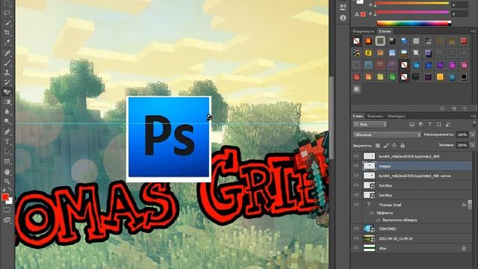Select the Lasso tool
478x269 pixels.
7,13
